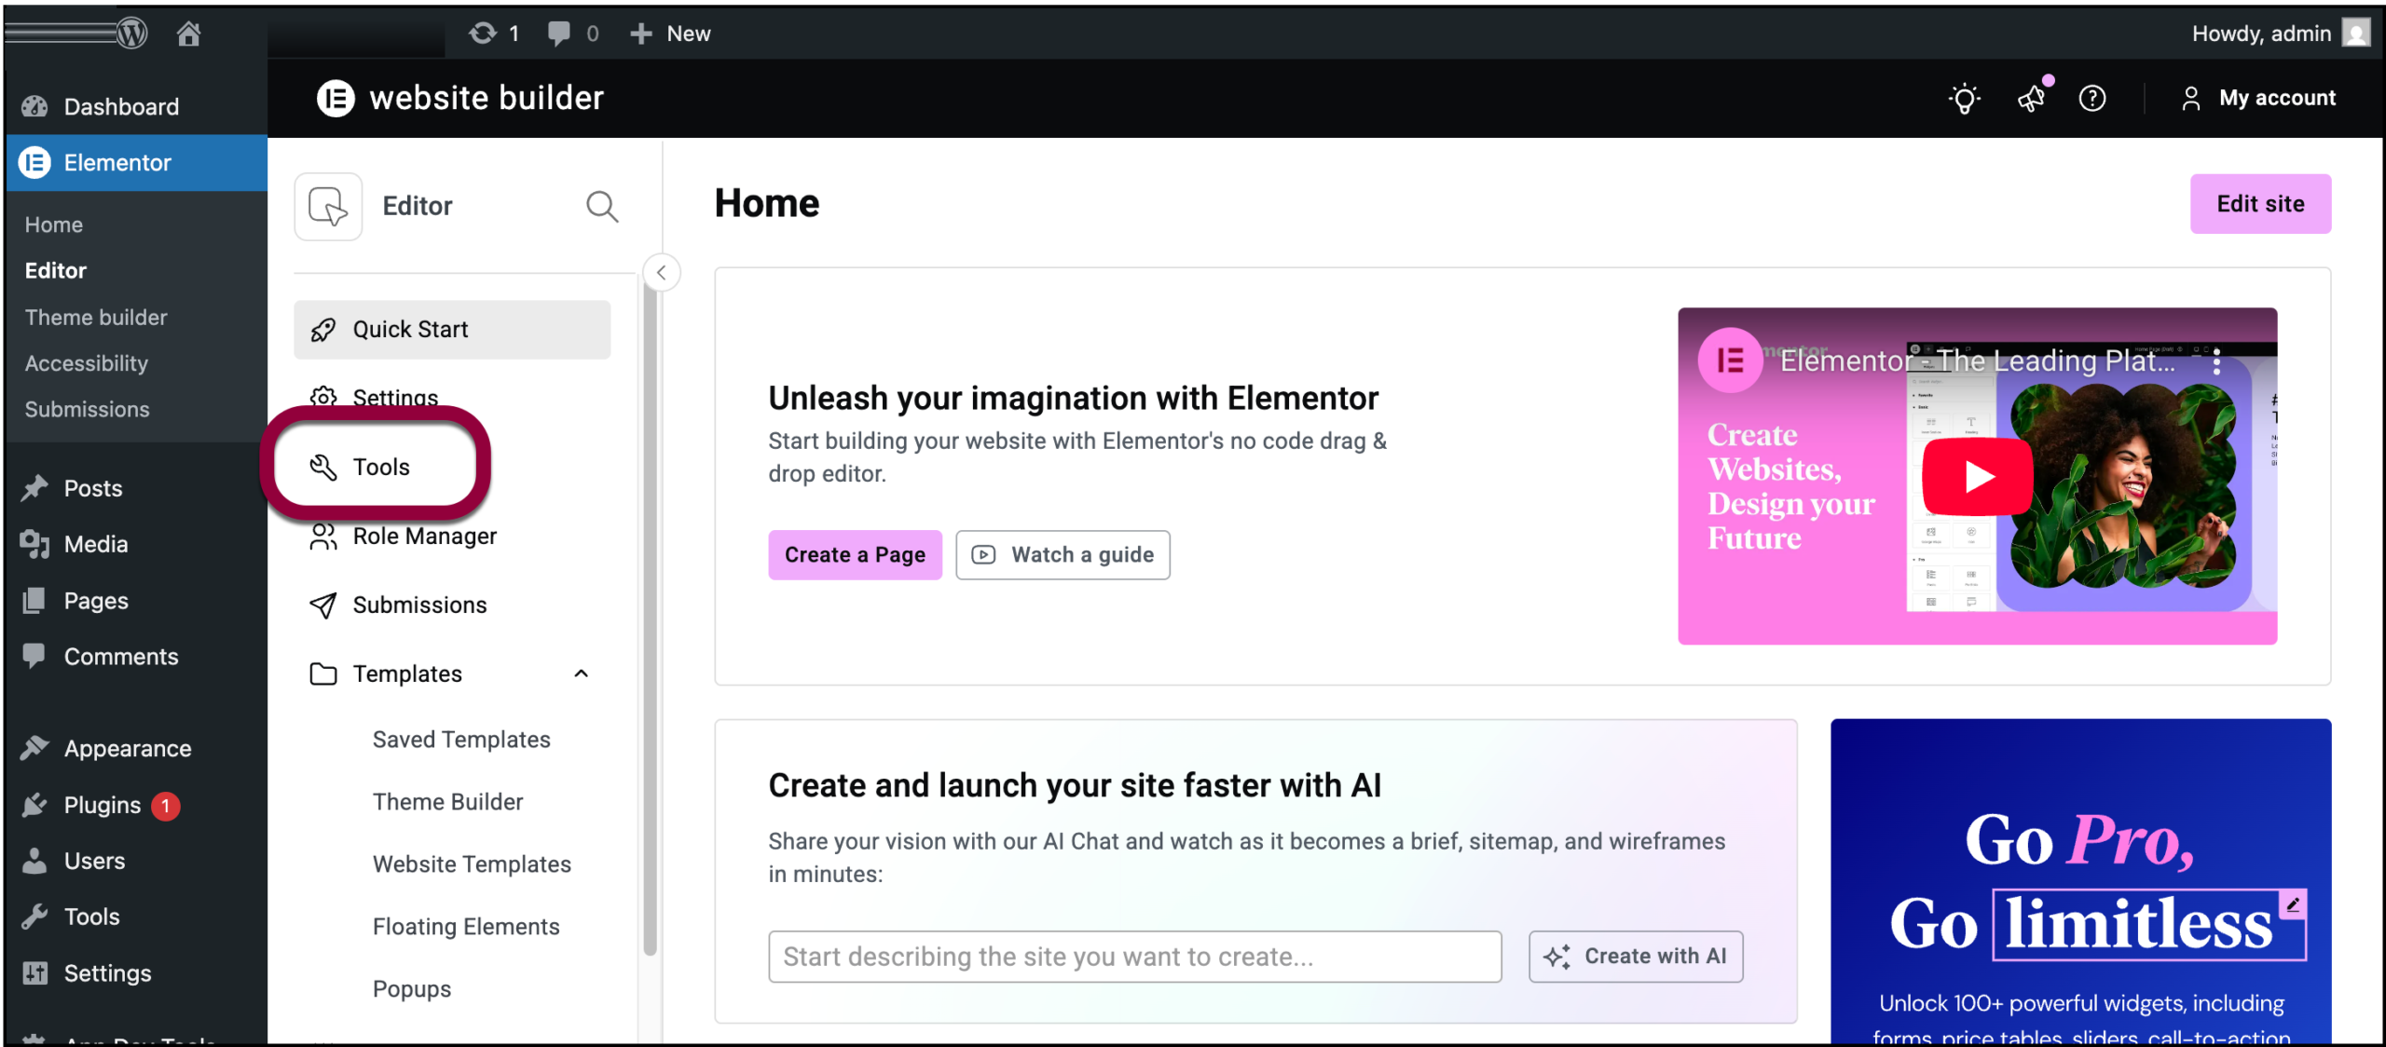
Task: Click the My account person icon
Action: [2191, 98]
